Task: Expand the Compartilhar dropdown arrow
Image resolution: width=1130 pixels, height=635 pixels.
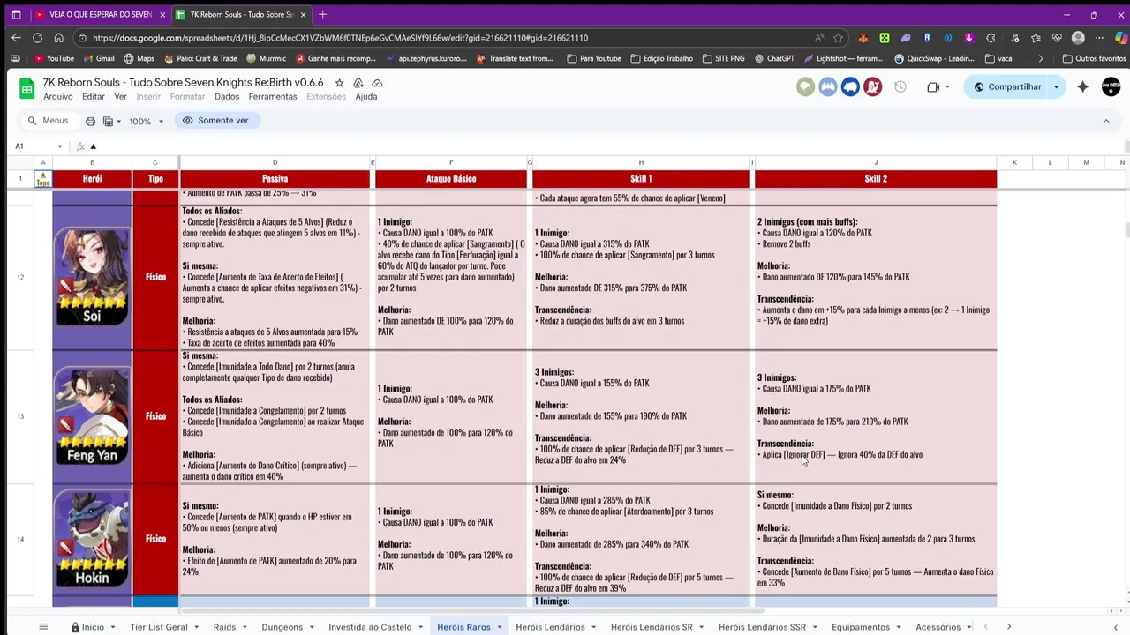Action: (1056, 86)
